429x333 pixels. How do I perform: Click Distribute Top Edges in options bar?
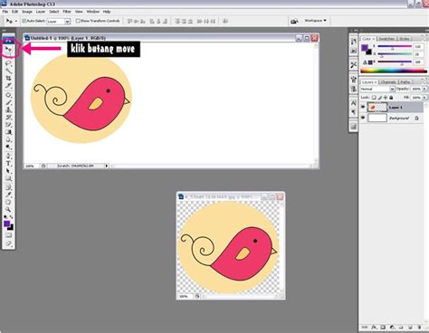177,21
